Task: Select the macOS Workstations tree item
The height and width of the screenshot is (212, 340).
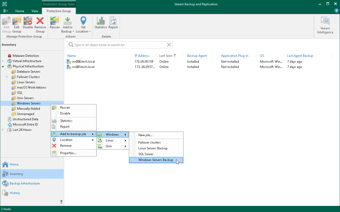Action: [x=32, y=87]
